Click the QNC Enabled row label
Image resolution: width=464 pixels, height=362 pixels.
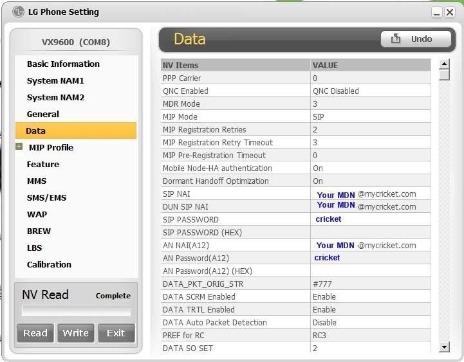click(185, 91)
